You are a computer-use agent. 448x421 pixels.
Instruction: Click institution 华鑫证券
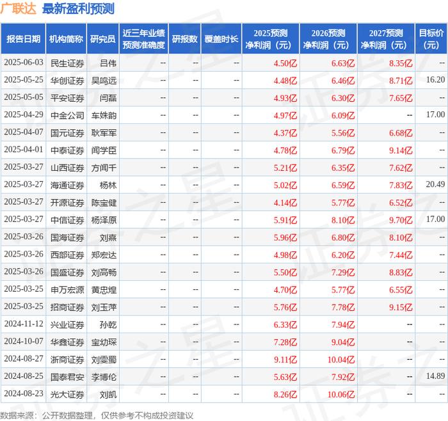coord(67,342)
